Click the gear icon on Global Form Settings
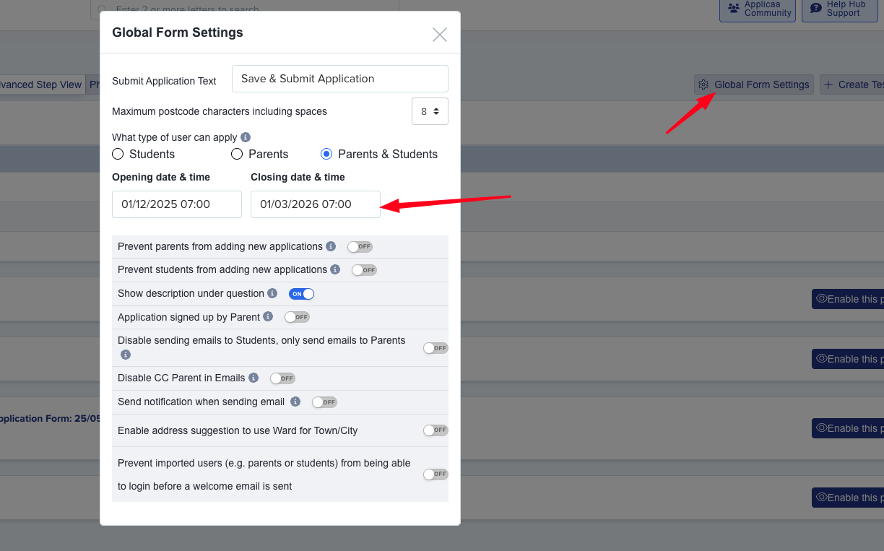The image size is (884, 551). click(703, 84)
